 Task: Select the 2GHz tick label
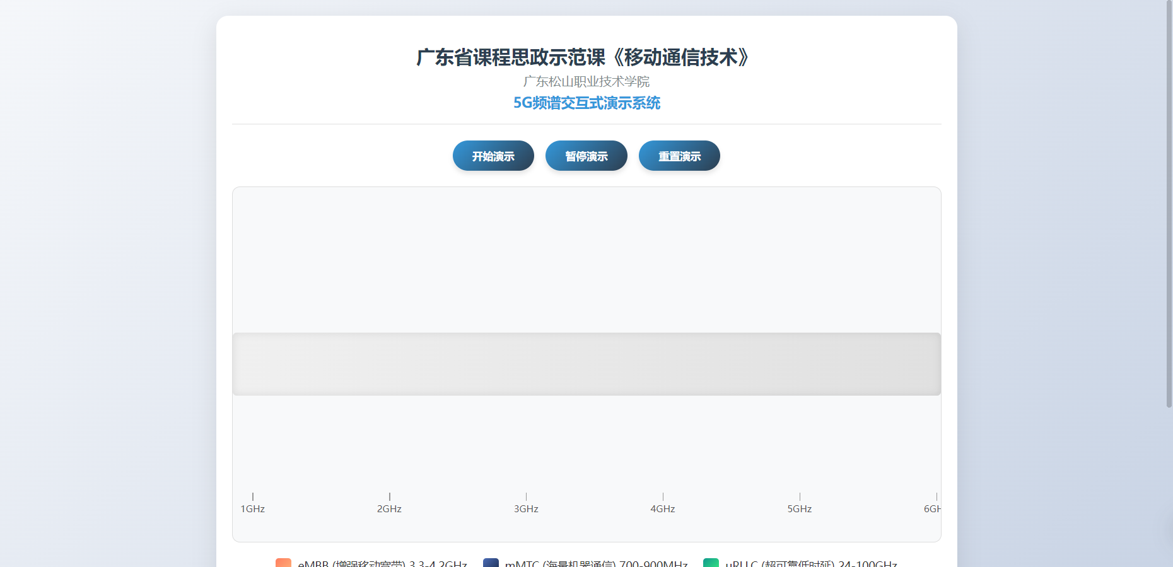[389, 508]
